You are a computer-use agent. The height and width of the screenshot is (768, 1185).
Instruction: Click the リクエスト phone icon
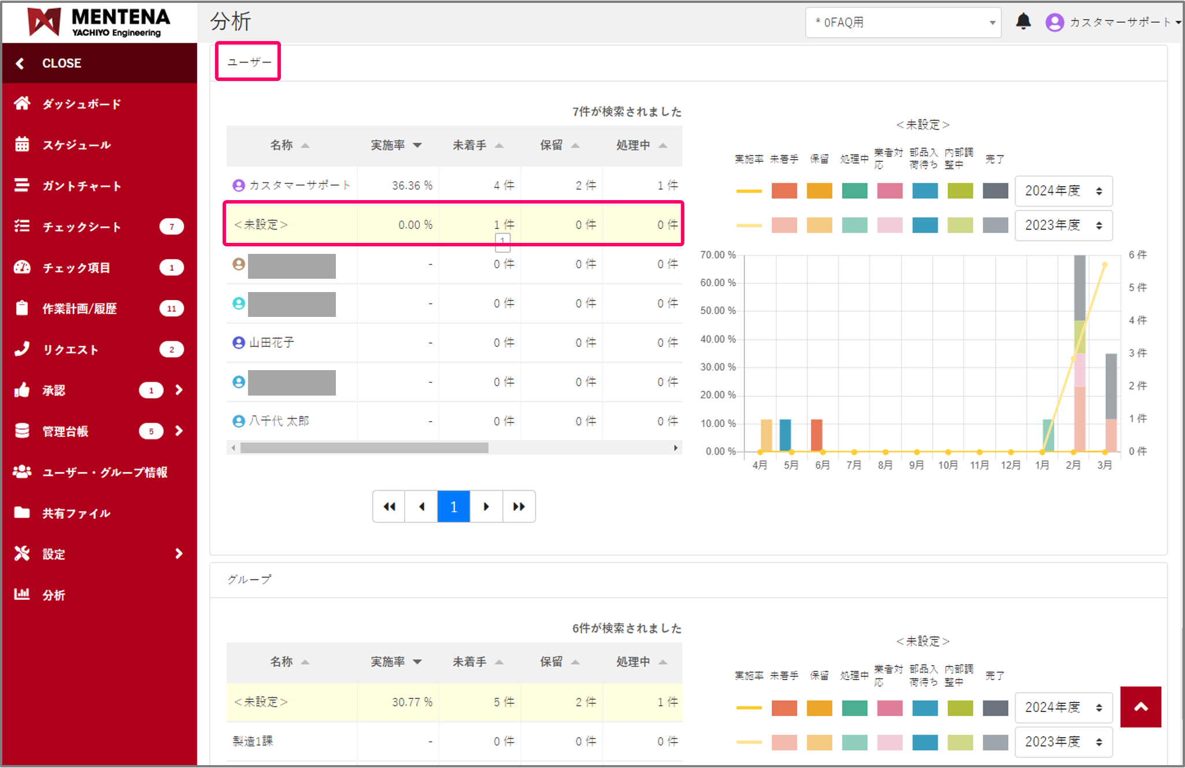tap(22, 349)
